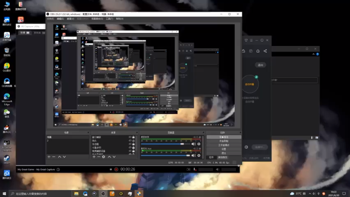Click the start recording button in controls
The width and height of the screenshot is (350, 197).
(224, 141)
